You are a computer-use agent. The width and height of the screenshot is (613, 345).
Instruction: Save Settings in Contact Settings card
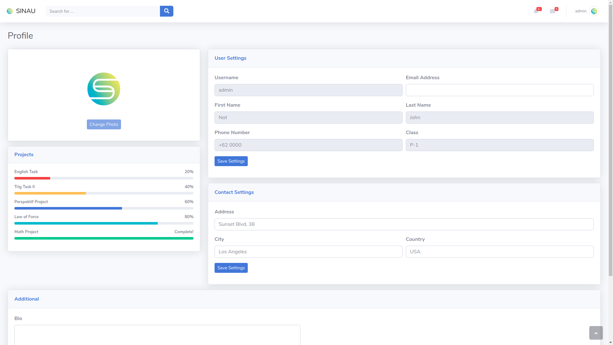click(231, 268)
